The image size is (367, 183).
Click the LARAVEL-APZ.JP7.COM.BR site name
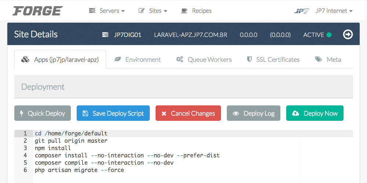pyautogui.click(x=190, y=35)
